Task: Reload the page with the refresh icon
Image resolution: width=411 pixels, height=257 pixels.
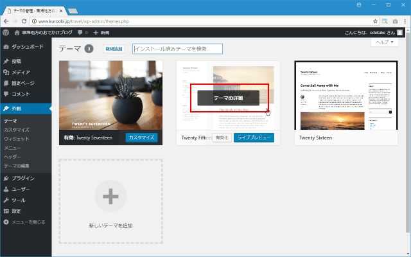Action: coord(24,21)
